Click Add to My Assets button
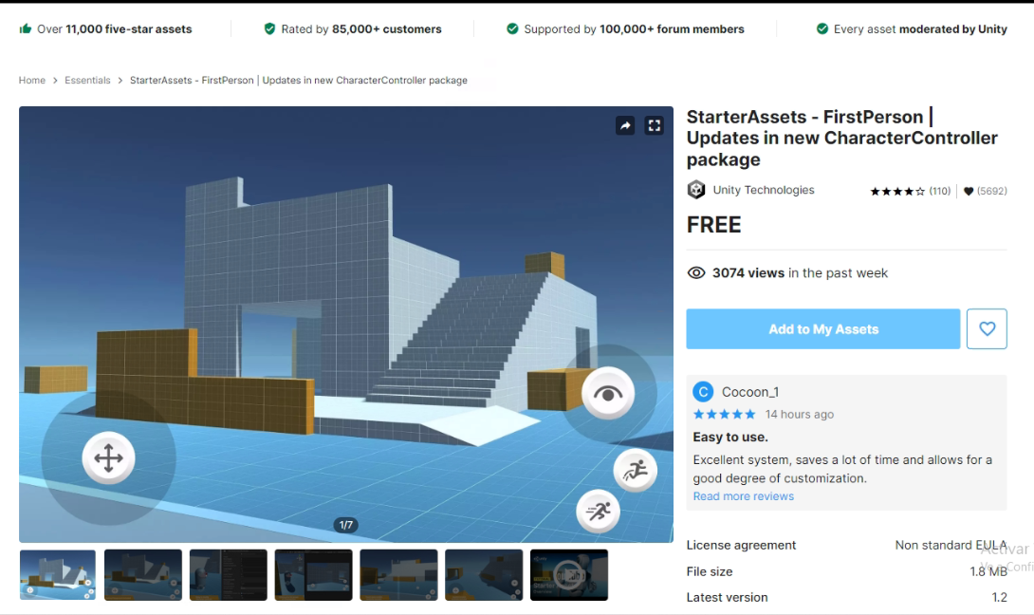The image size is (1034, 615). [x=823, y=328]
